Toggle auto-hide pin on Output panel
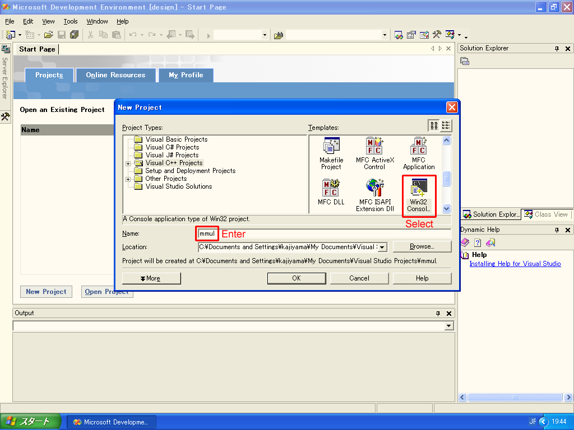Image resolution: width=574 pixels, height=430 pixels. point(438,314)
